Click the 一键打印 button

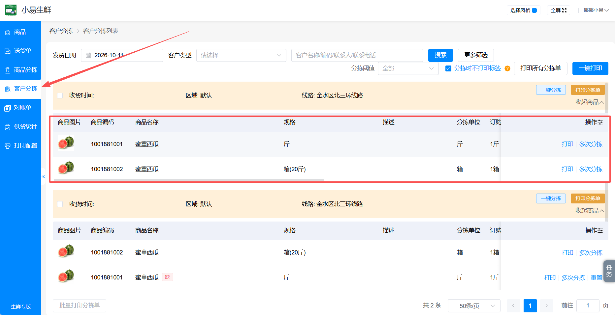(590, 68)
